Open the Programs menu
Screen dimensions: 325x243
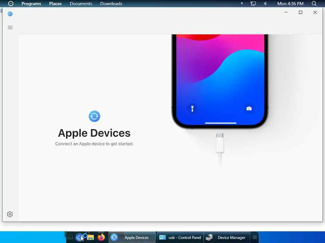click(x=31, y=3)
